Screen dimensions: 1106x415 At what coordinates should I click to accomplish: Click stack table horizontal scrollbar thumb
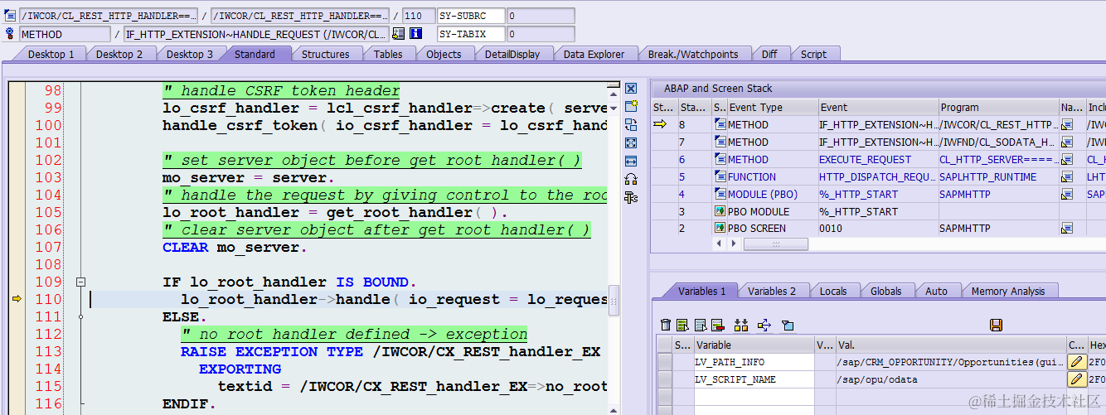776,244
